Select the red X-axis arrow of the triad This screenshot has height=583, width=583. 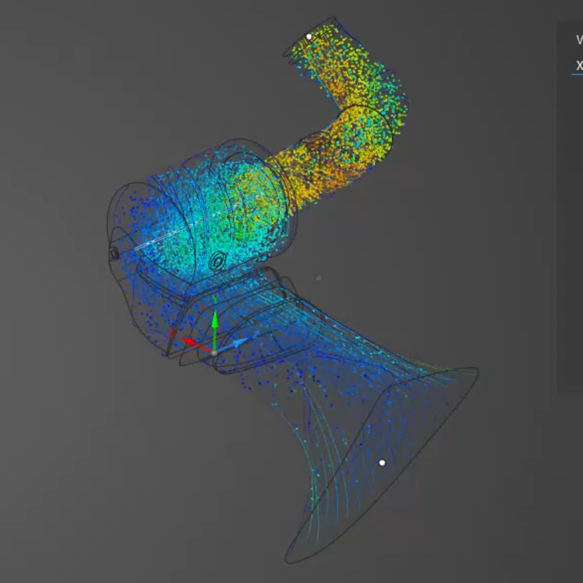pos(191,342)
